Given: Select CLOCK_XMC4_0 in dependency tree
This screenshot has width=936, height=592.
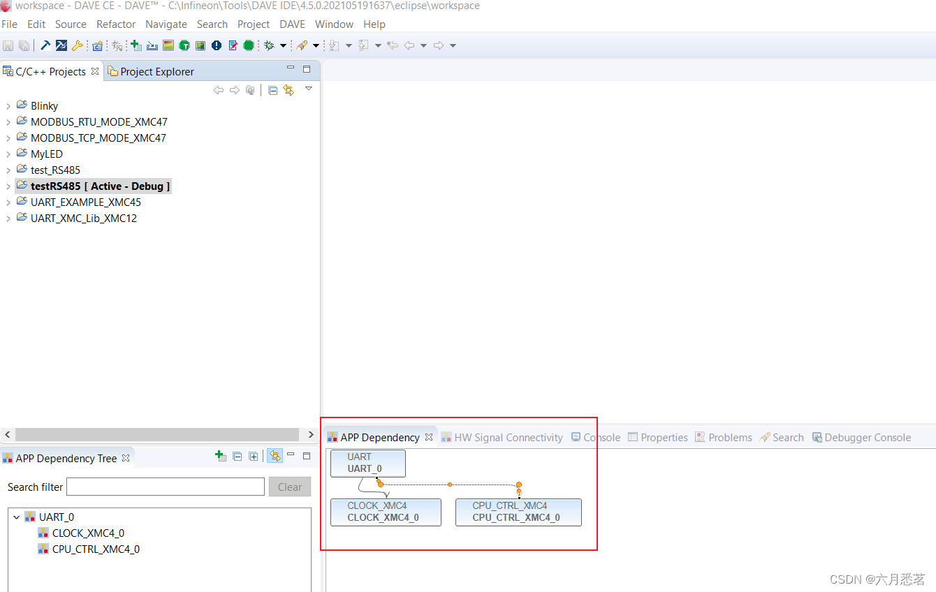Looking at the screenshot, I should point(88,533).
